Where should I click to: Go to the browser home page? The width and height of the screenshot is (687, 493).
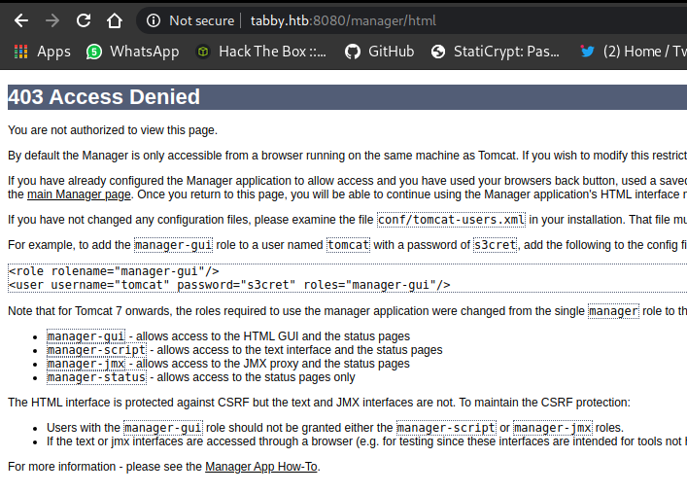click(115, 20)
